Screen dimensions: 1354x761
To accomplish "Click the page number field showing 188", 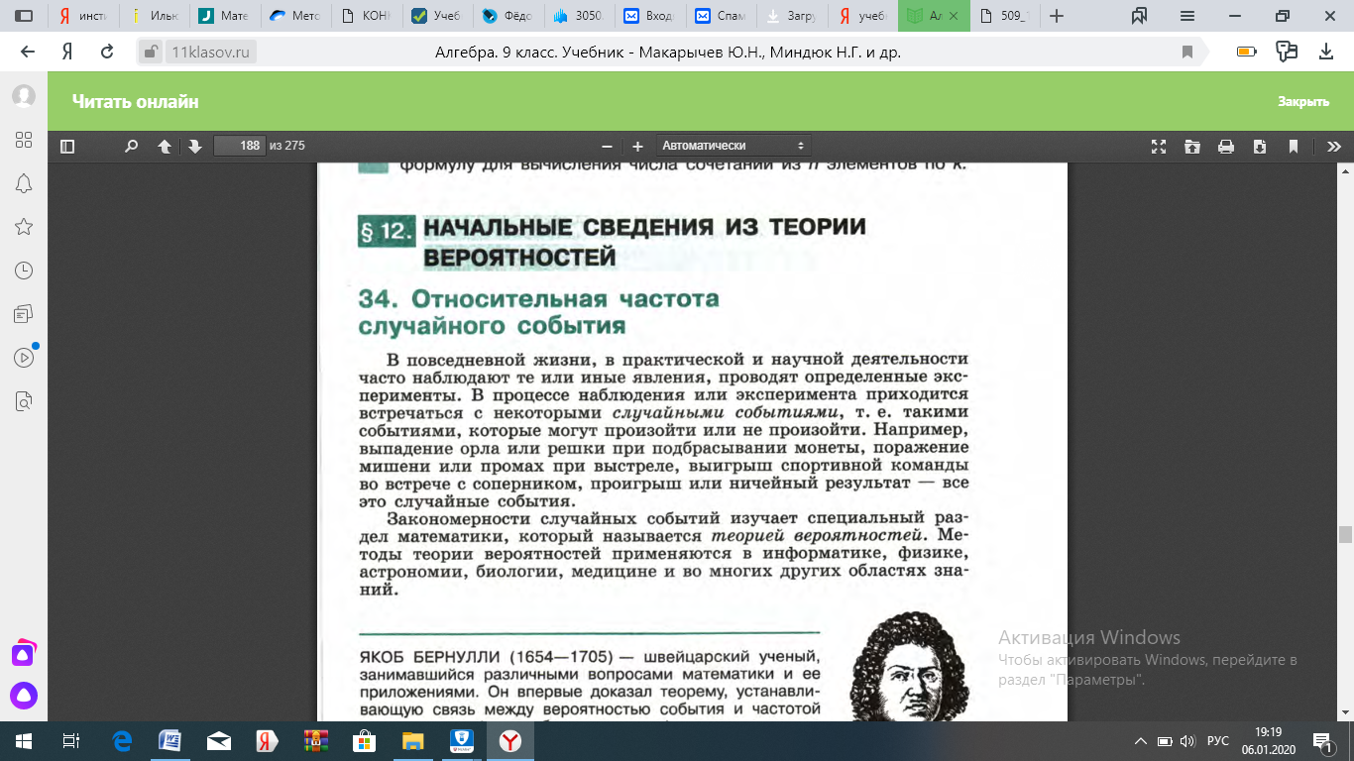I will [x=239, y=146].
